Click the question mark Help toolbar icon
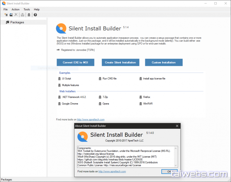Image resolution: width=231 pixels, height=182 pixels. [35, 15]
